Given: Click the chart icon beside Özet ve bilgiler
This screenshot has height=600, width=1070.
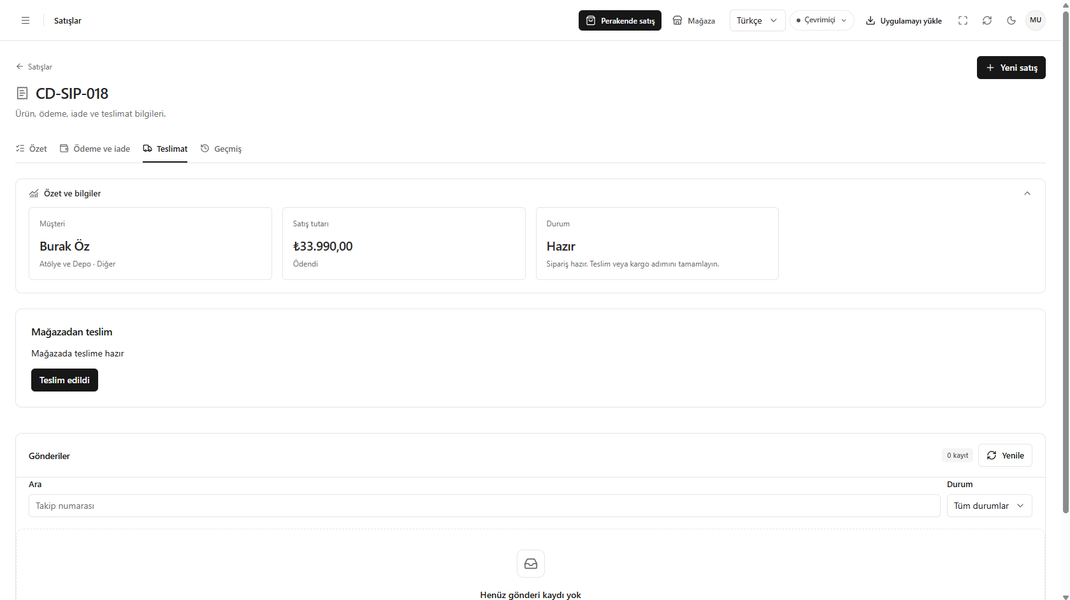Looking at the screenshot, I should tap(34, 194).
